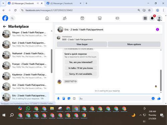Click the back arrow beside Marketplace heading
The width and height of the screenshot is (167, 125).
tap(5, 26)
